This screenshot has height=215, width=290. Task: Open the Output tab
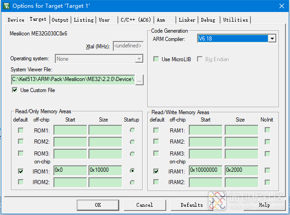[x=60, y=20]
